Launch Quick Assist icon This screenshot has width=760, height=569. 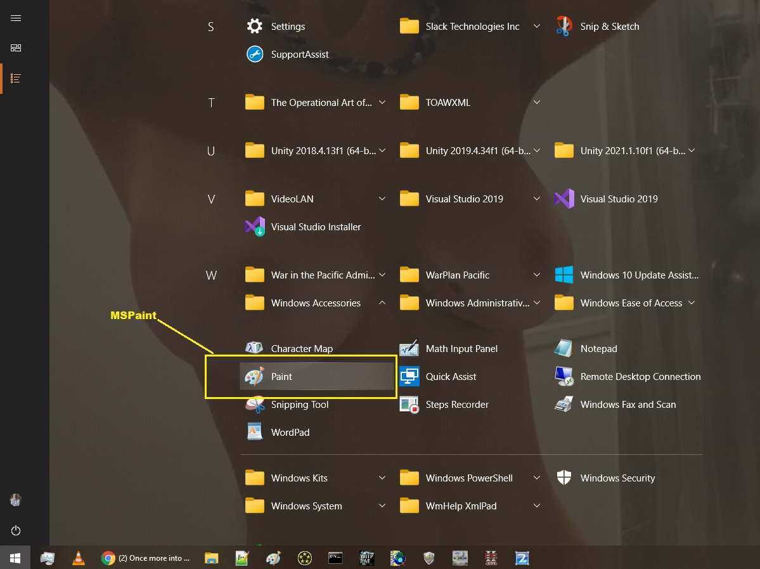pos(409,376)
